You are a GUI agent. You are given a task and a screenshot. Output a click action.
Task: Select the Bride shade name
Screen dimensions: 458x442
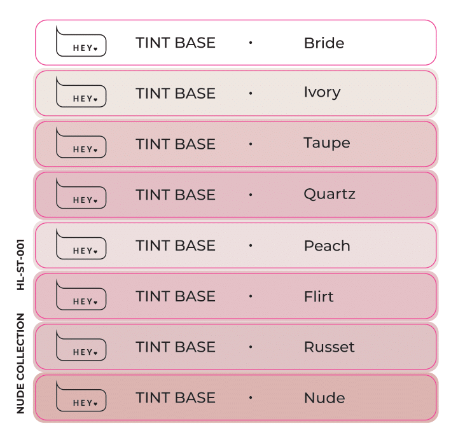(x=324, y=43)
